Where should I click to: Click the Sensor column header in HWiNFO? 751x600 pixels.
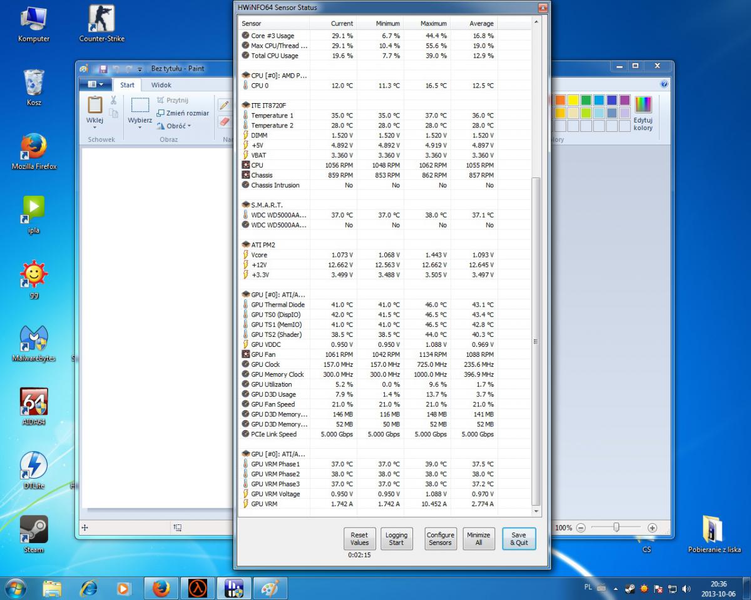274,23
